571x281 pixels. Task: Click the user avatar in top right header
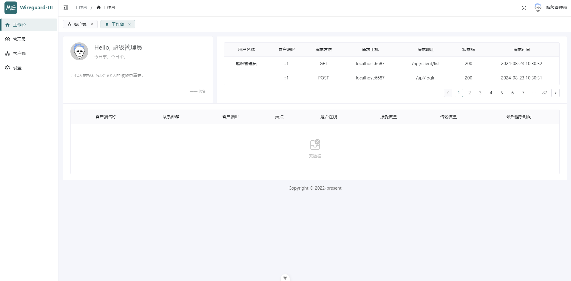coord(538,8)
